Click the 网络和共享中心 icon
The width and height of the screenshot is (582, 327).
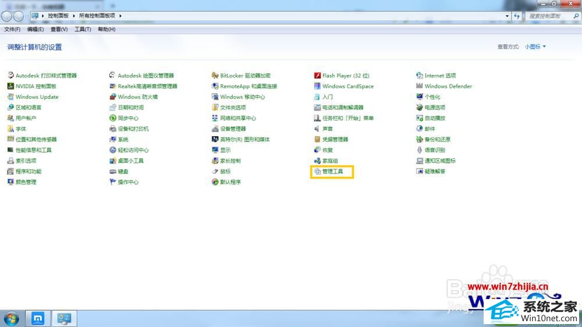point(215,118)
